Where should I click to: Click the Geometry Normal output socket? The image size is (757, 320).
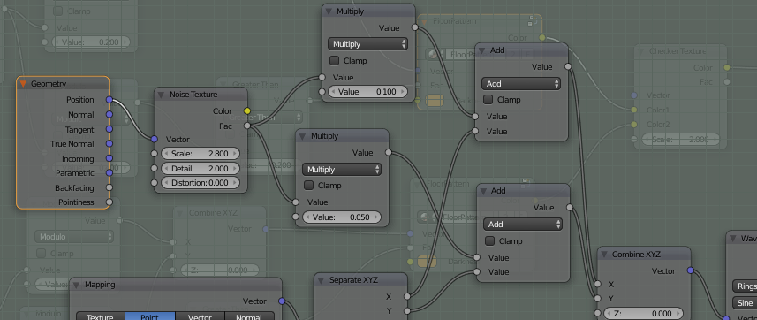[110, 115]
